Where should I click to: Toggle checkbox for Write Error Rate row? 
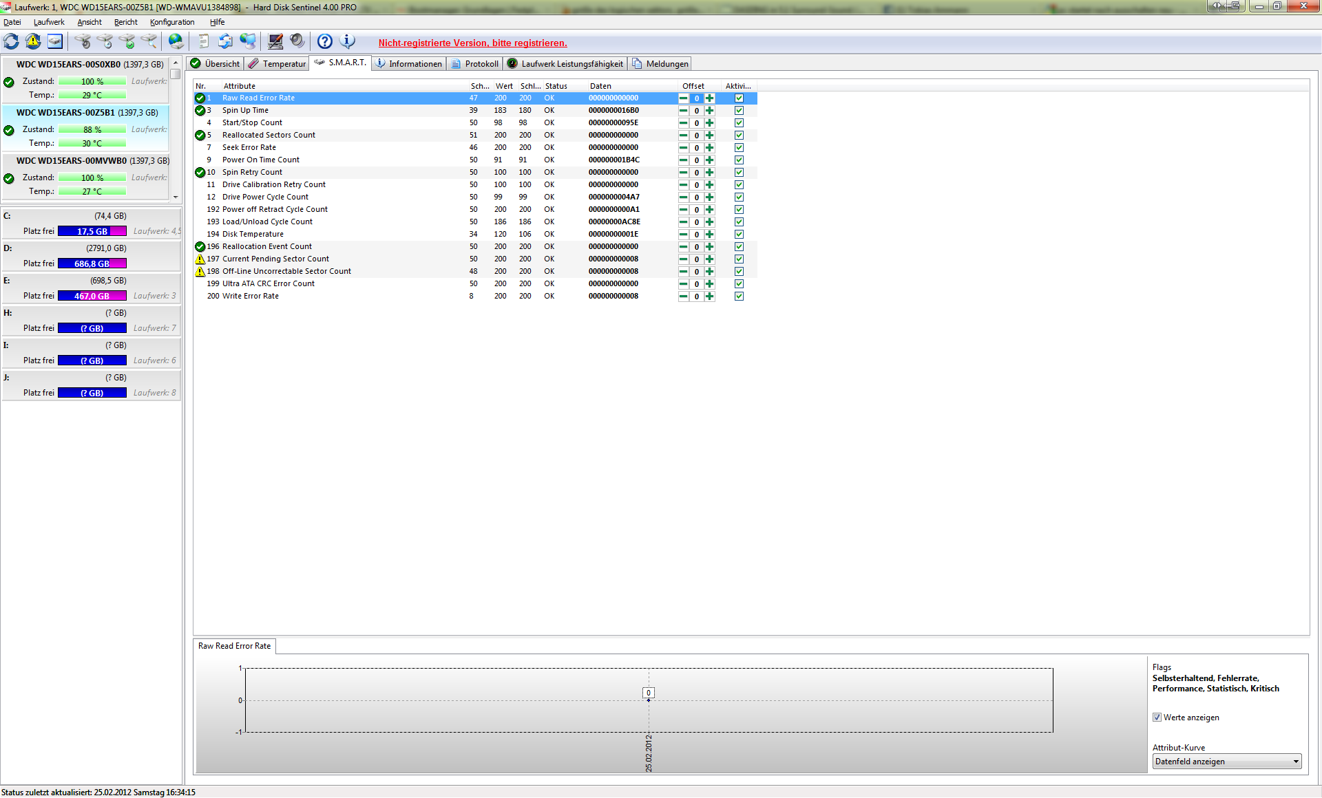click(x=739, y=296)
